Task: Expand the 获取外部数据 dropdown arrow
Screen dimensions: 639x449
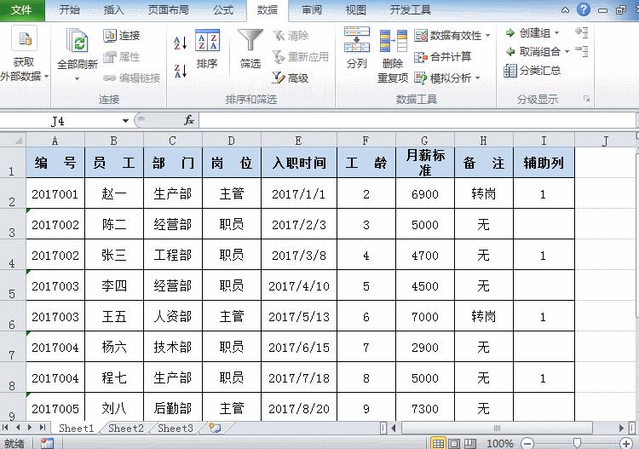Action: click(46, 77)
